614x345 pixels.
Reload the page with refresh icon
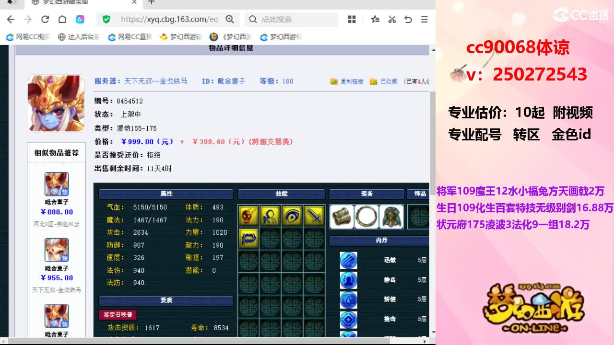click(45, 19)
